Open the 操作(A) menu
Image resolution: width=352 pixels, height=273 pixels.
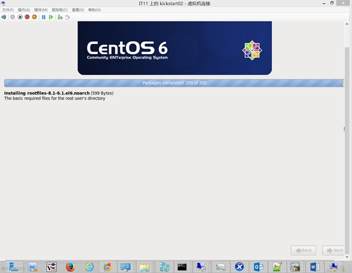point(24,10)
